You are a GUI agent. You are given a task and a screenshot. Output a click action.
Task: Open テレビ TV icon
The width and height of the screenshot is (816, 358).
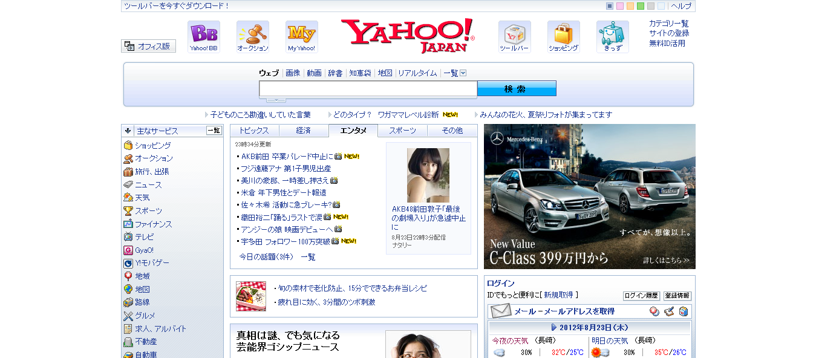pos(128,237)
